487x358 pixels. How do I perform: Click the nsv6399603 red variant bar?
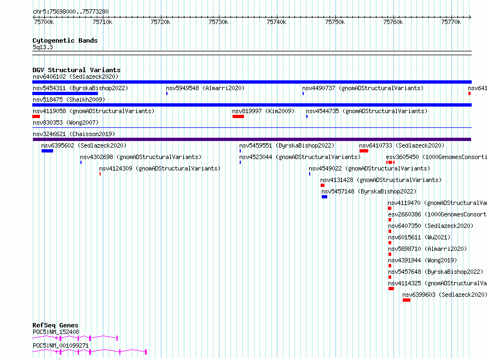pos(407,300)
